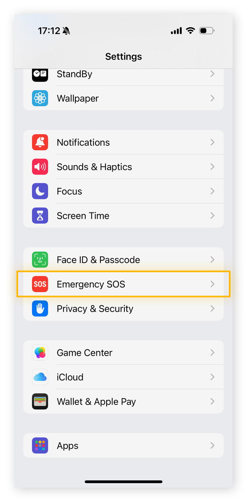Tap the home indicator bar at bottom

coord(123,481)
